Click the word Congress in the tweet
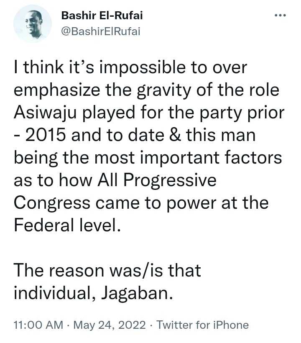This screenshot has height=343, width=301. click(x=51, y=203)
